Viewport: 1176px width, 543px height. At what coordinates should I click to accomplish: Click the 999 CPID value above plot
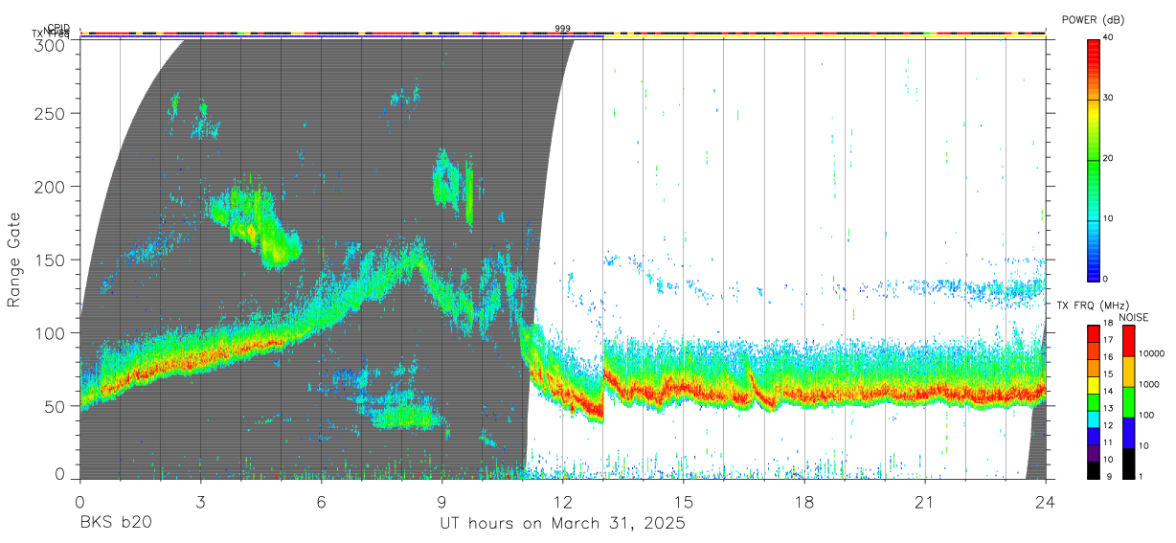563,28
